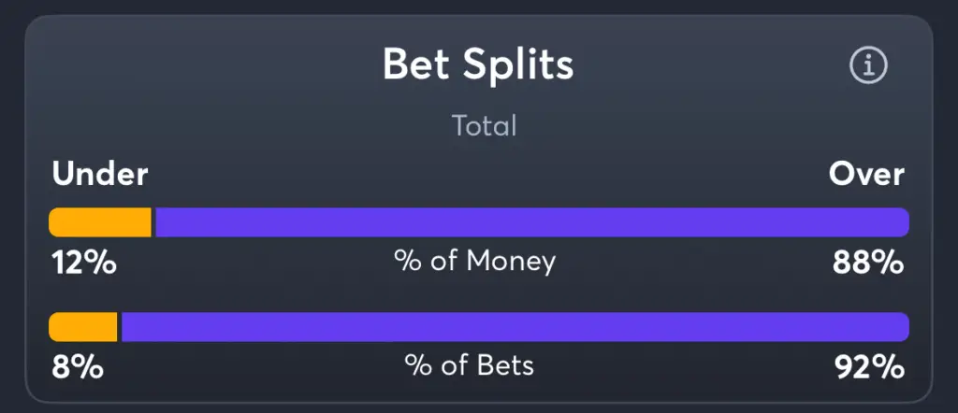Select the Total label under the heading
The height and width of the screenshot is (413, 958).
click(484, 125)
